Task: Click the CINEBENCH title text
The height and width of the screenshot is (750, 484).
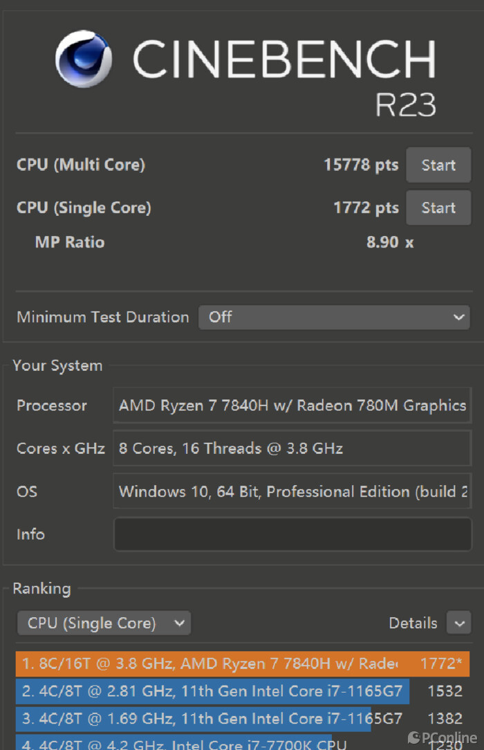Action: click(283, 59)
